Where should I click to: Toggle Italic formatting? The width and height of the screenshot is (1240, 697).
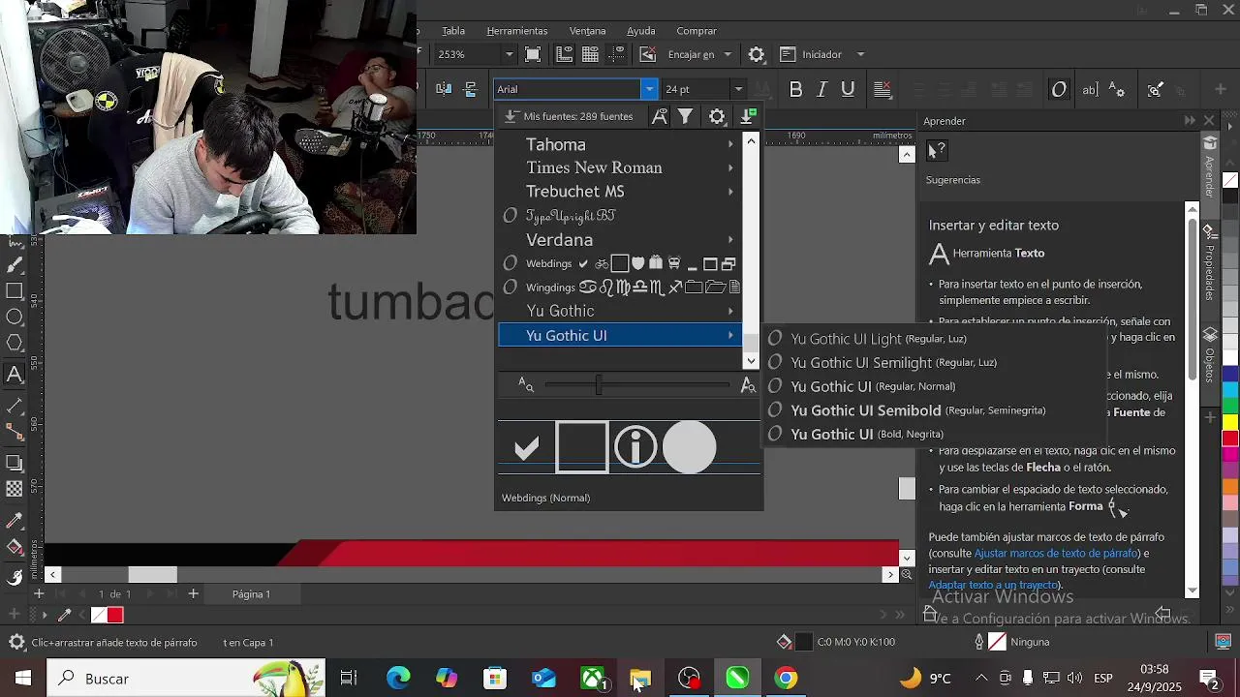click(x=821, y=89)
